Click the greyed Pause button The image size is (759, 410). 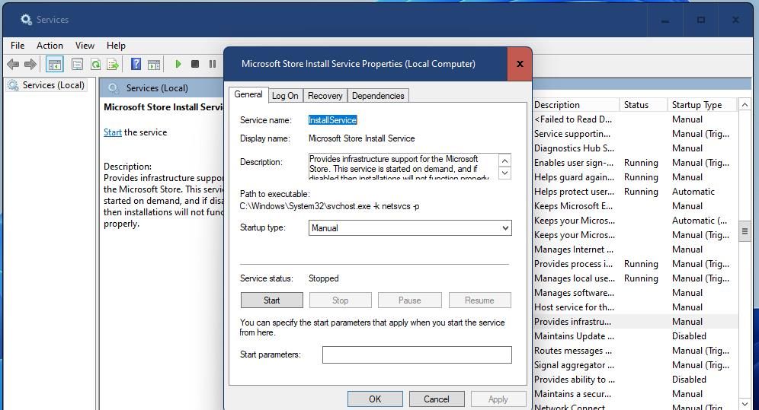click(409, 300)
